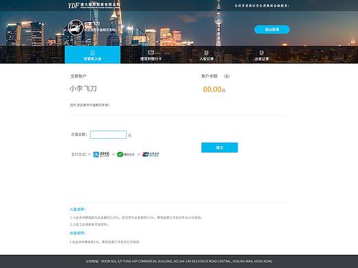The width and height of the screenshot is (358, 268).
Task: Select the Alipay payment radio button
Action: (x=89, y=155)
